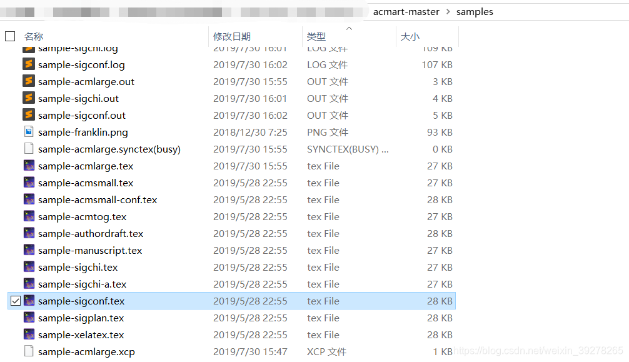Click the 93 KB size of sample-franklin.png
The width and height of the screenshot is (629, 362).
pos(440,132)
